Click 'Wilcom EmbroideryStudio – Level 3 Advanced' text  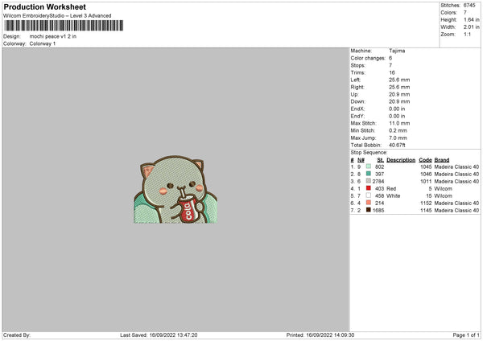point(57,16)
